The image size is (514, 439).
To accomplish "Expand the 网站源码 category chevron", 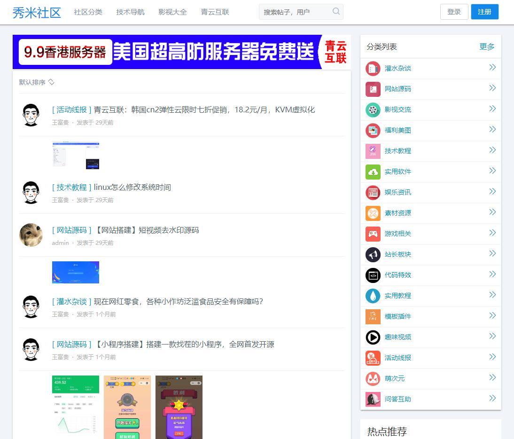I will [x=492, y=88].
